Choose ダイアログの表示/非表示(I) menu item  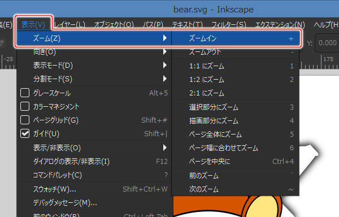tap(94, 162)
